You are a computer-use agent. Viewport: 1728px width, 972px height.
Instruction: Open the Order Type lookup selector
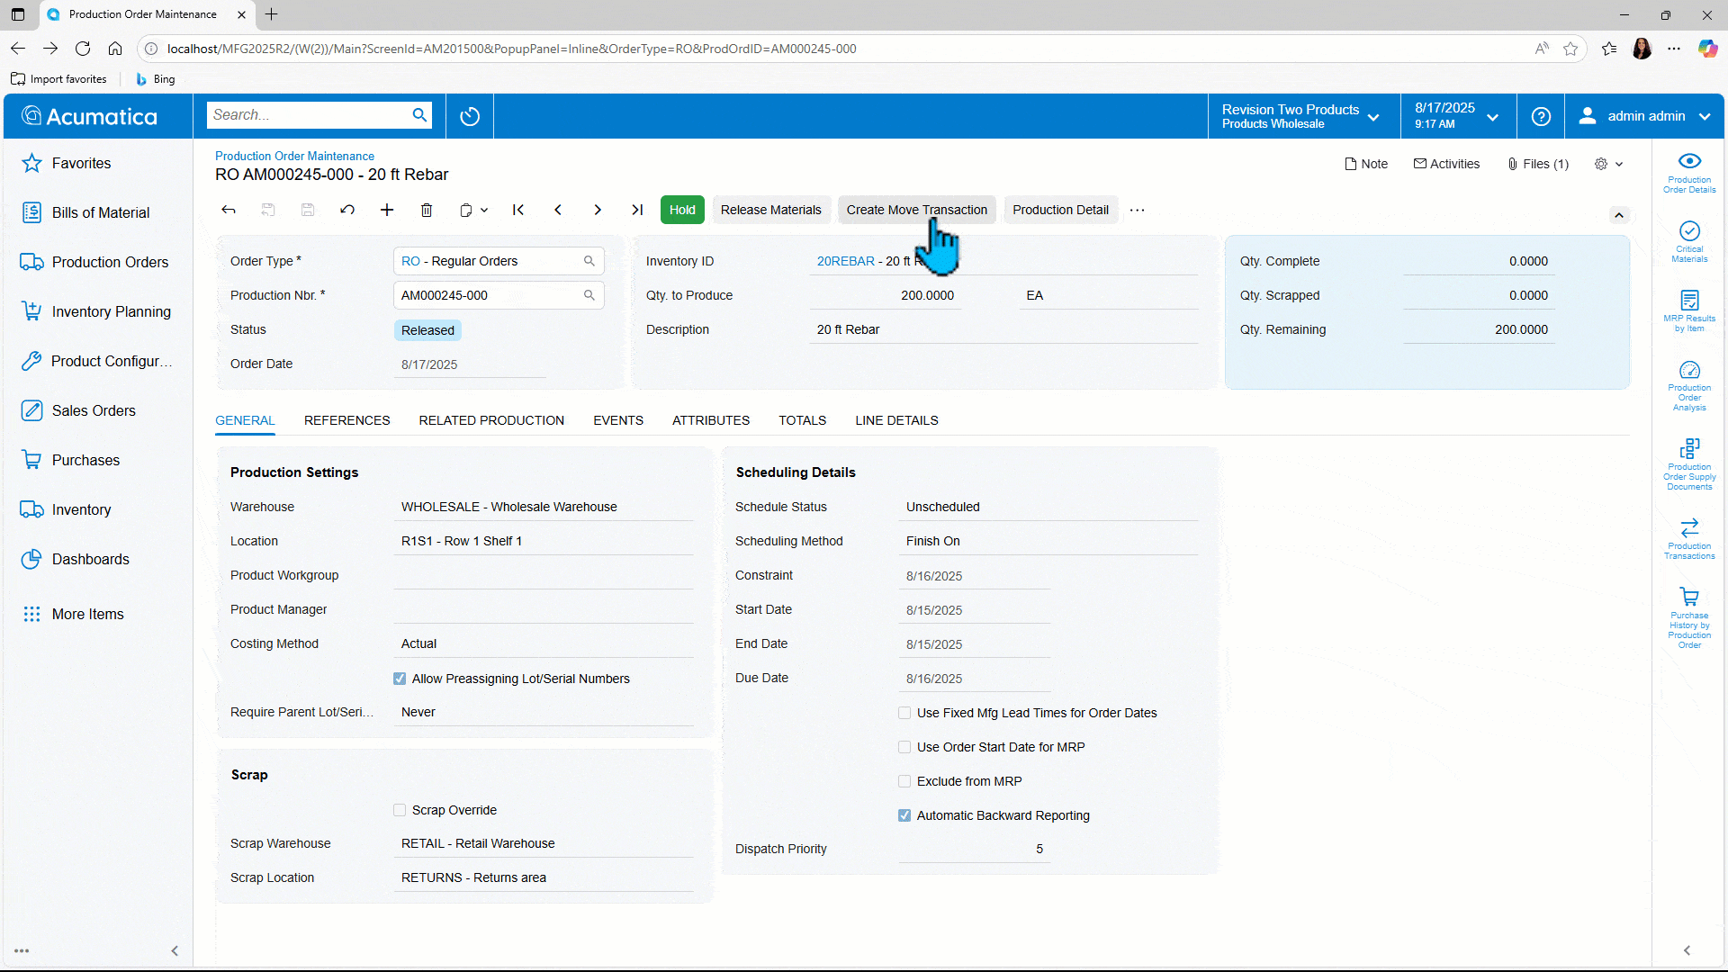589,261
